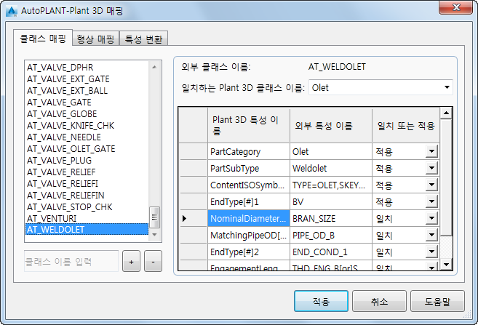
Task: Click the highlighted NominalDiameter cell
Action: [249, 218]
